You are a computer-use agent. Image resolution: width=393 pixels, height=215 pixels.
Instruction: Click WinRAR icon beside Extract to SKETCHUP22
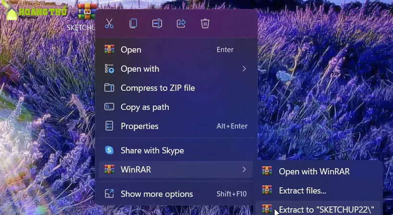coord(267,209)
